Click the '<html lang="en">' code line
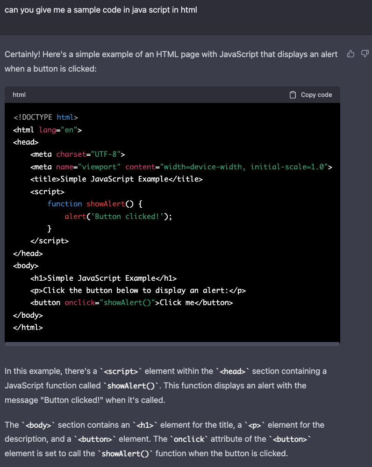Viewport: 372px width, 467px height. point(47,130)
